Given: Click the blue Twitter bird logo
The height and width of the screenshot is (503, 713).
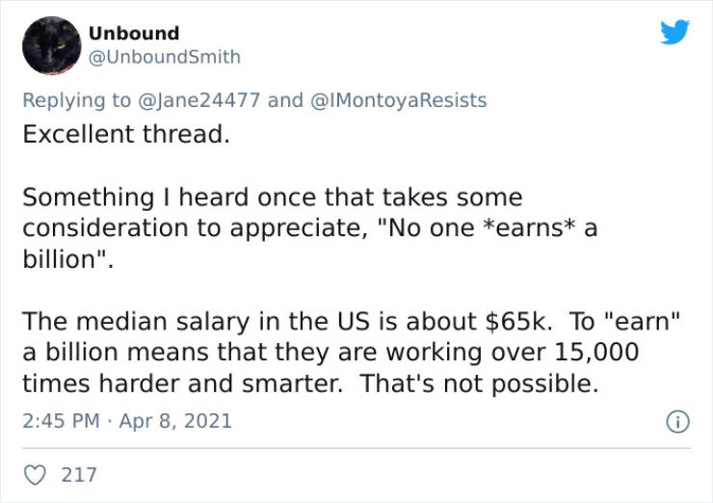Looking at the screenshot, I should [674, 32].
